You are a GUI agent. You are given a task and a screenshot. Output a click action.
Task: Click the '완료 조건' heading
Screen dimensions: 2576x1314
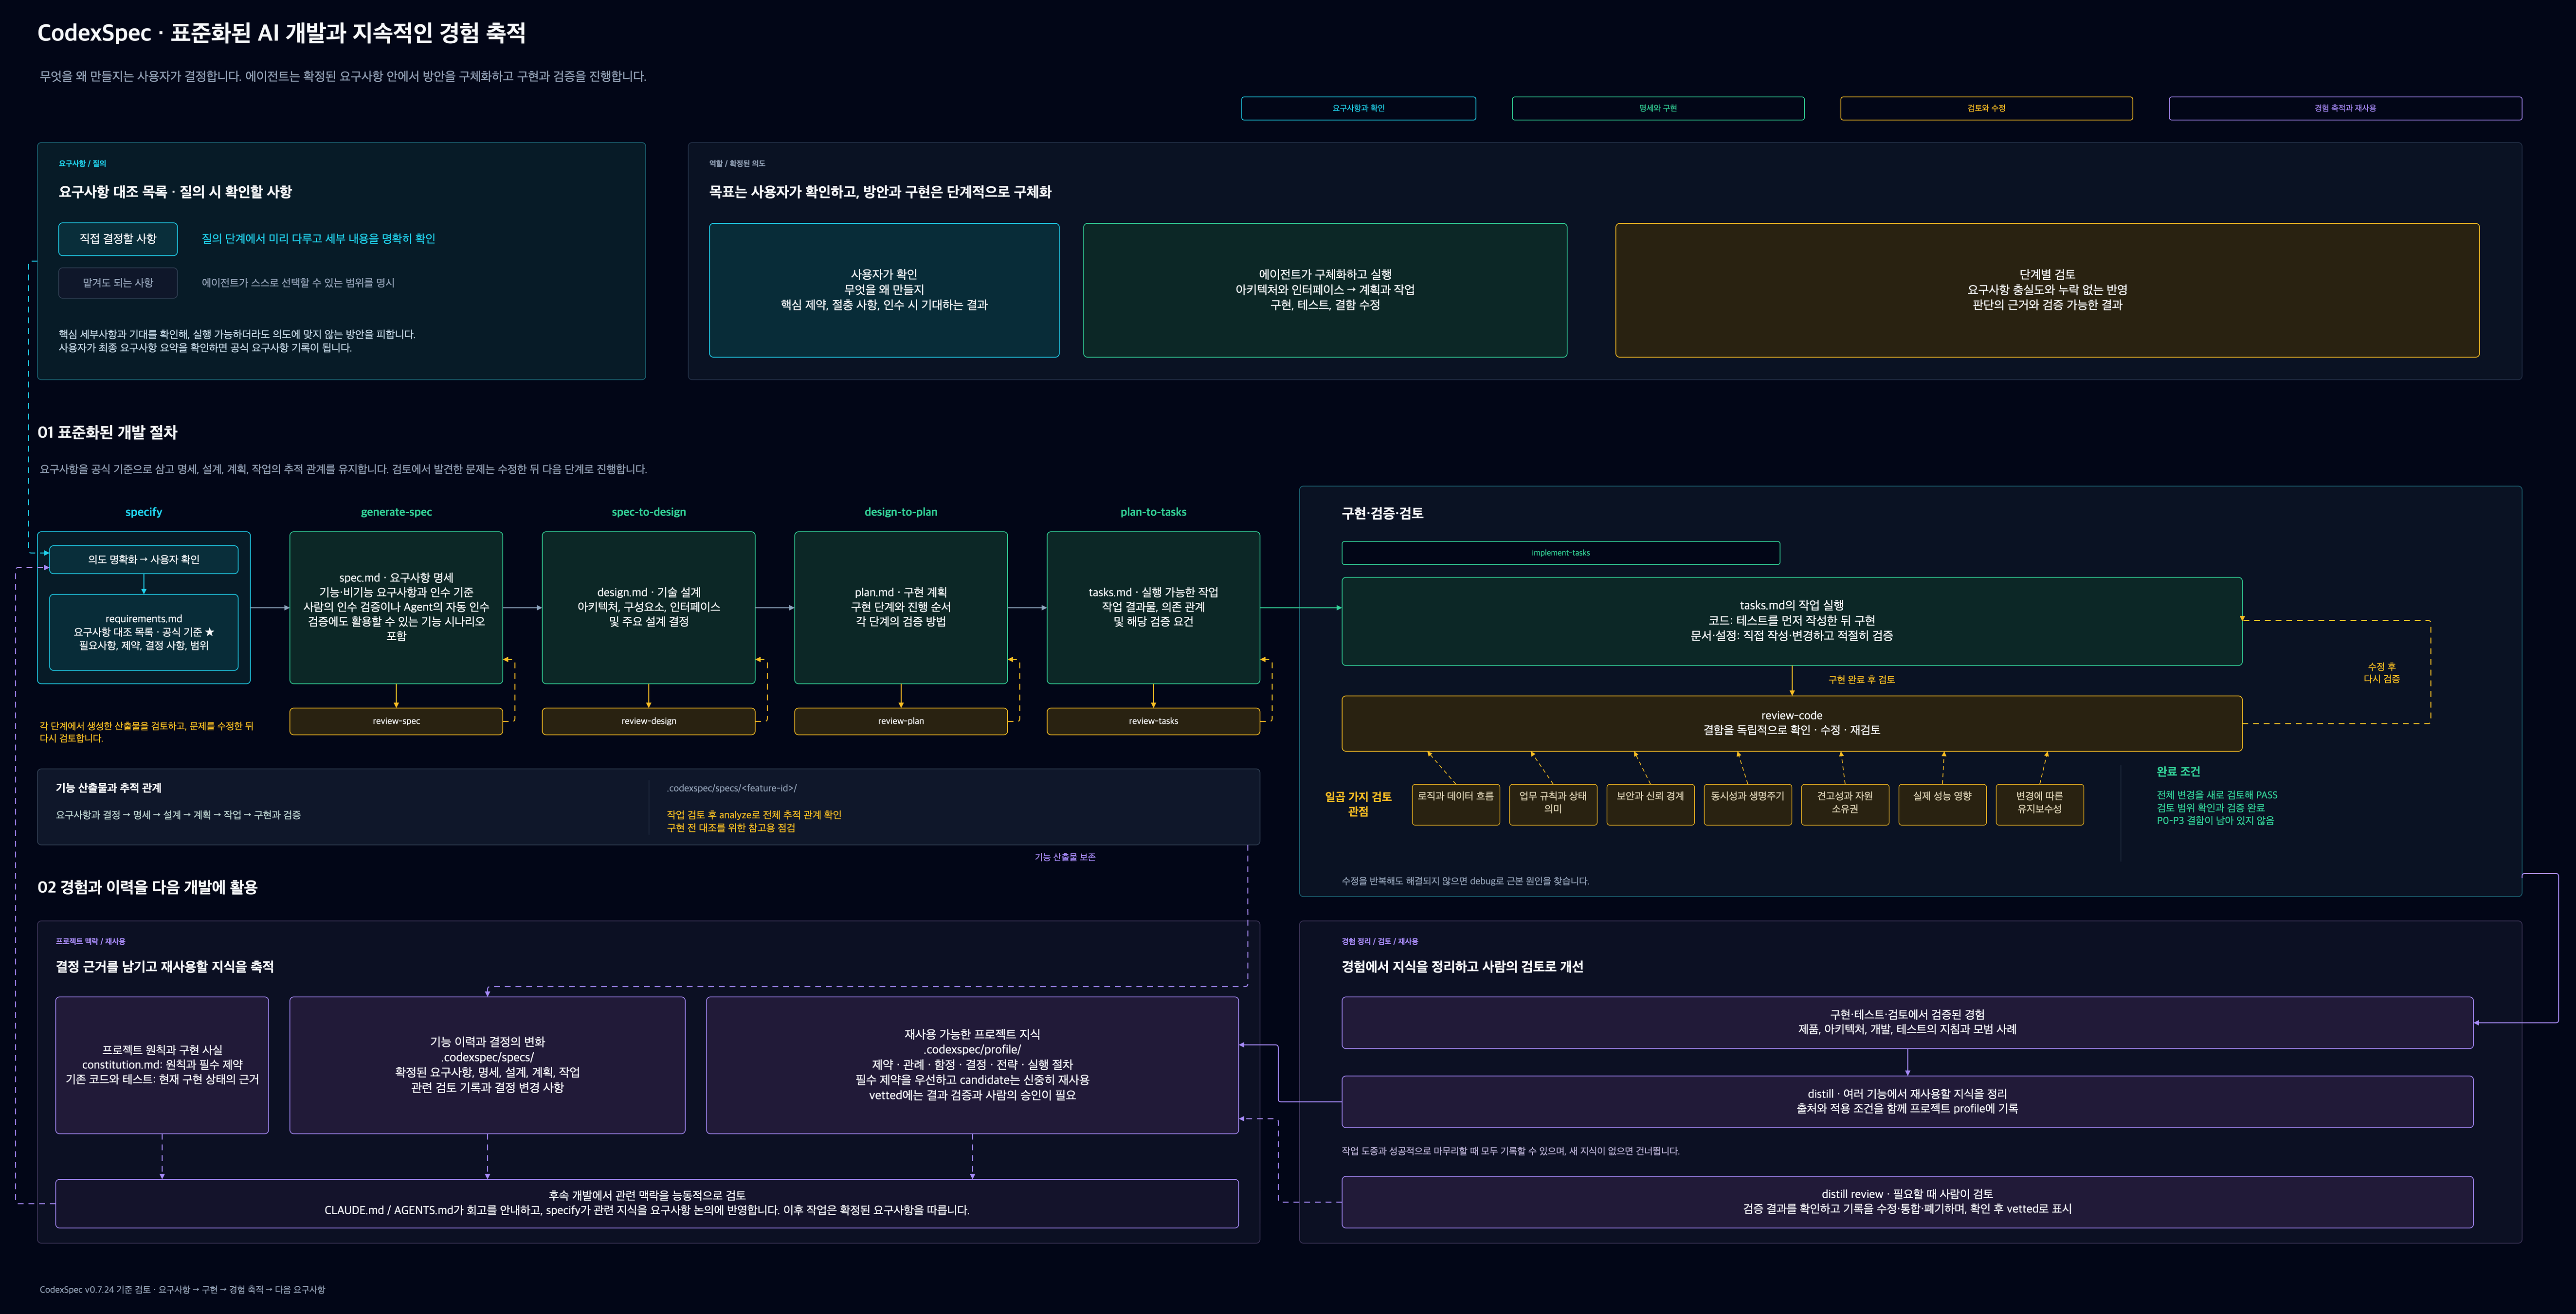[x=2178, y=772]
